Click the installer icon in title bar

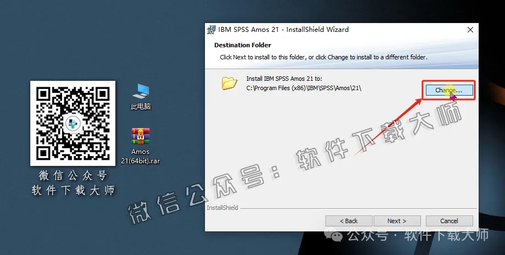click(211, 30)
